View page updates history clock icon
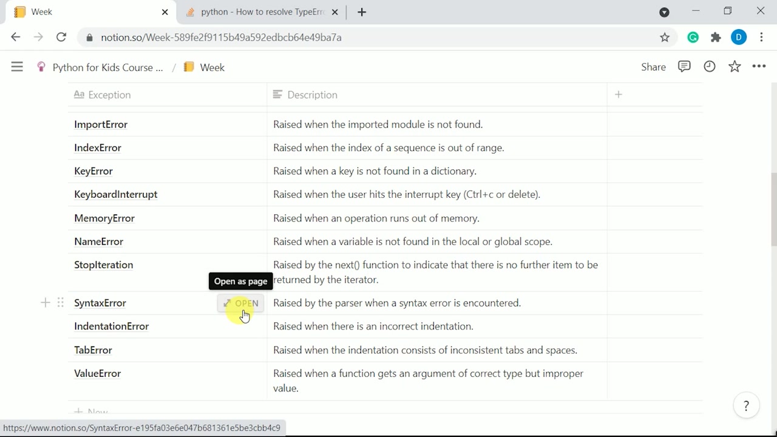 pos(709,67)
